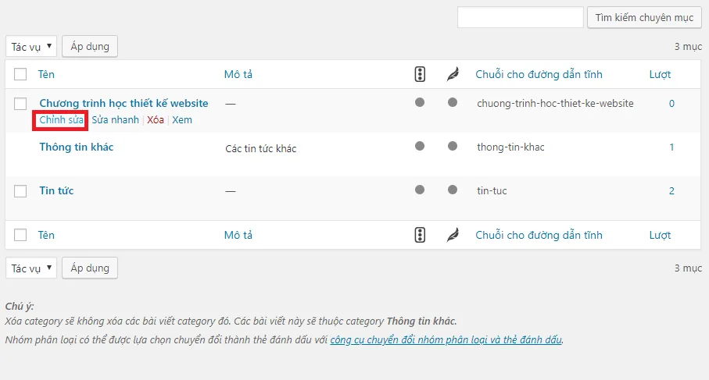709x380 pixels.
Task: Click the Chỉnh sửa link under first category
Action: (x=61, y=120)
